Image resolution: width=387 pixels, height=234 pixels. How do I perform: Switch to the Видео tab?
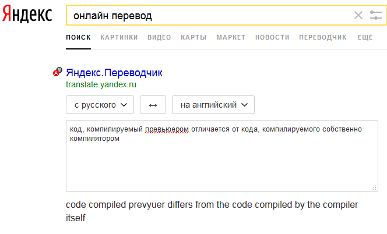[159, 37]
